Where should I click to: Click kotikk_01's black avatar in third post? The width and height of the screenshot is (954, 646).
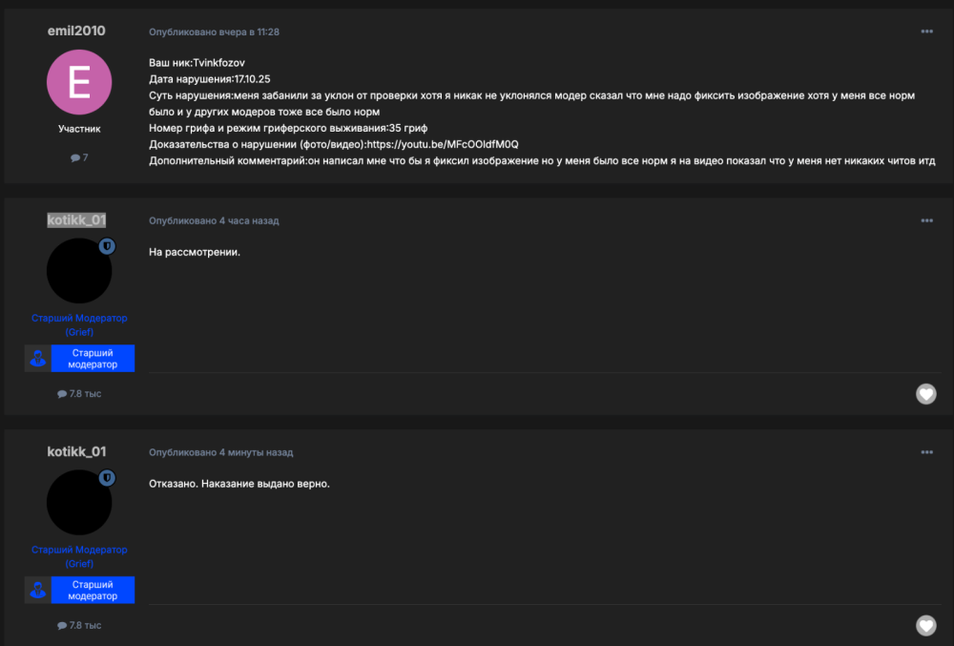pyautogui.click(x=79, y=503)
